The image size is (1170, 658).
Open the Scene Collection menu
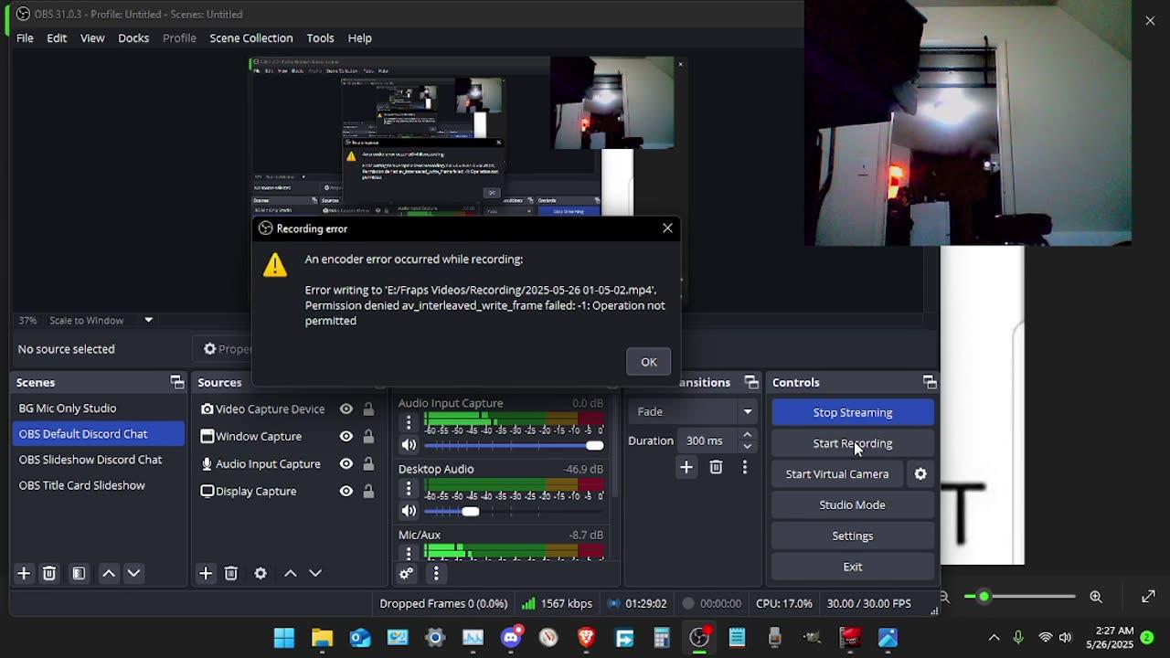[251, 38]
